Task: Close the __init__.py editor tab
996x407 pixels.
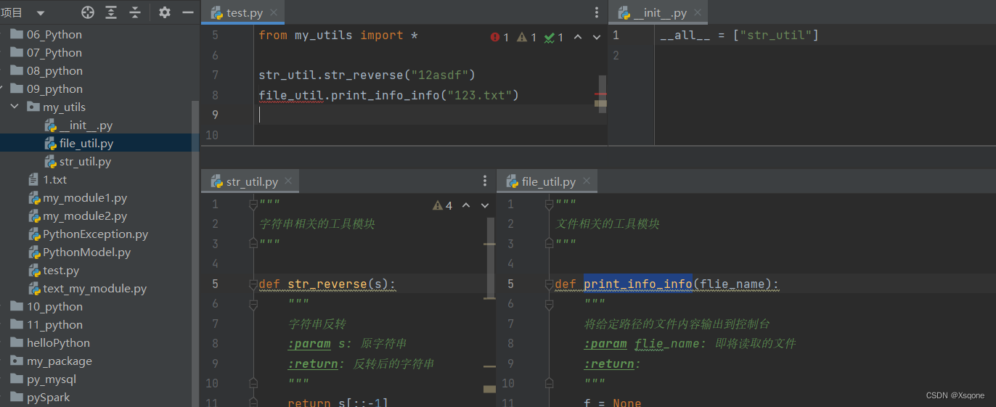Action: pyautogui.click(x=697, y=13)
